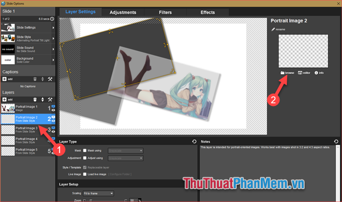Image resolution: width=342 pixels, height=202 pixels.
Task: Switch to Effects tab
Action: click(208, 12)
